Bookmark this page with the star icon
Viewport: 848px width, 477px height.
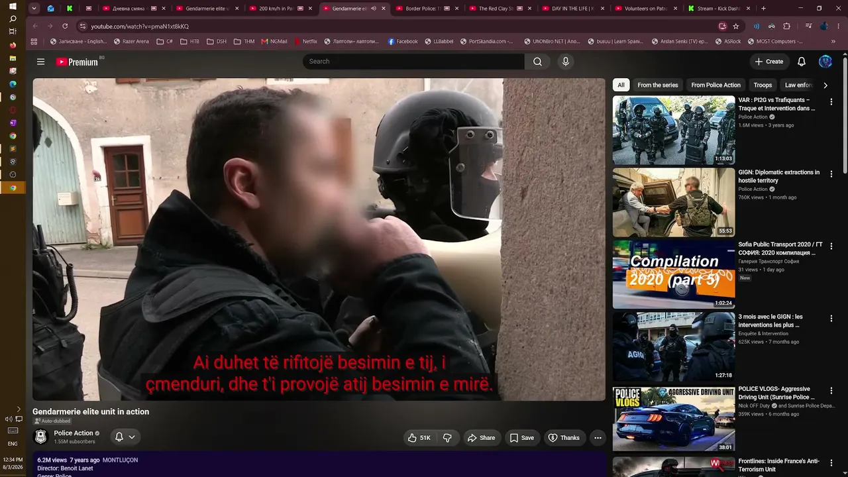[736, 26]
